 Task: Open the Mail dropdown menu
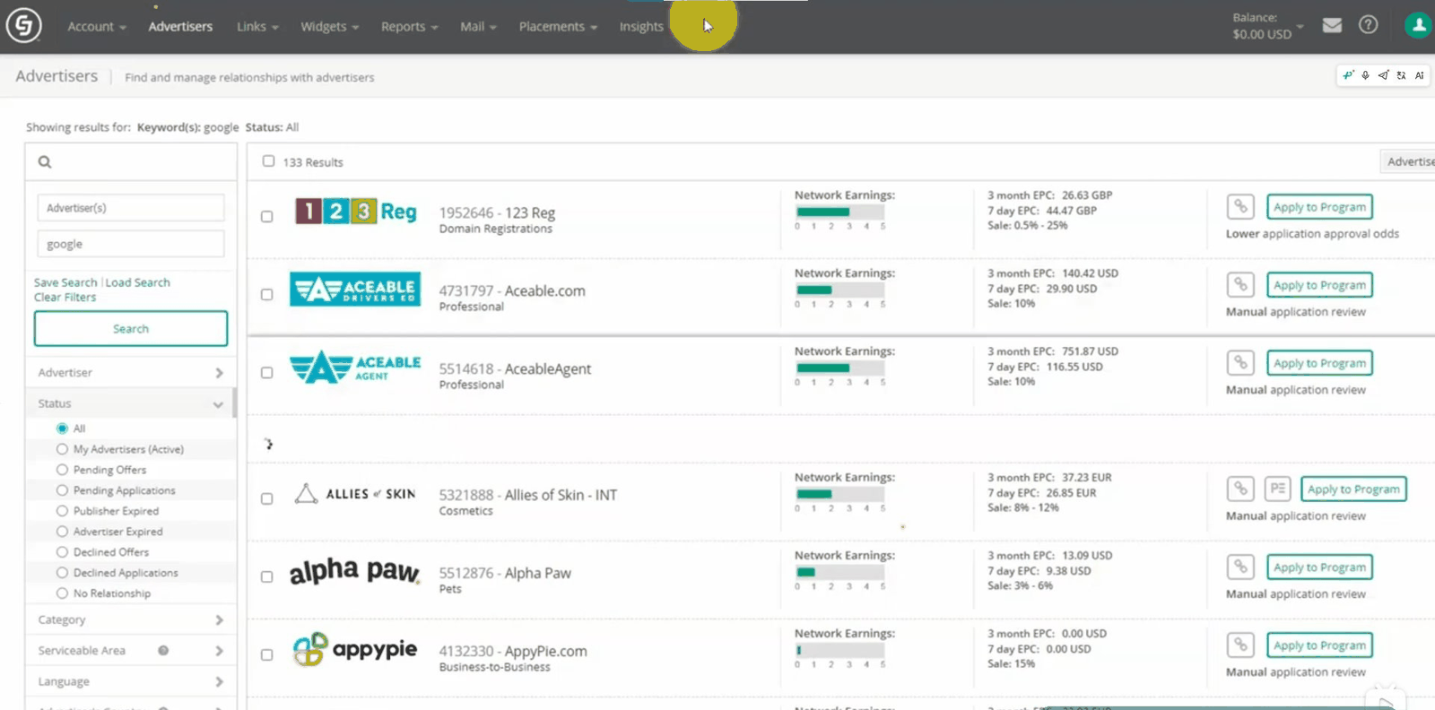point(478,27)
